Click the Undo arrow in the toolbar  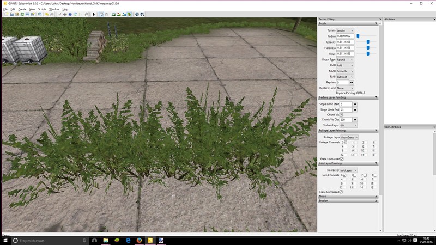click(x=47, y=14)
